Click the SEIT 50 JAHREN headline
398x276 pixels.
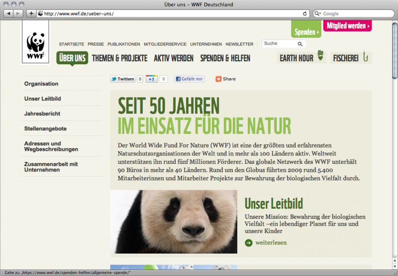(x=169, y=106)
